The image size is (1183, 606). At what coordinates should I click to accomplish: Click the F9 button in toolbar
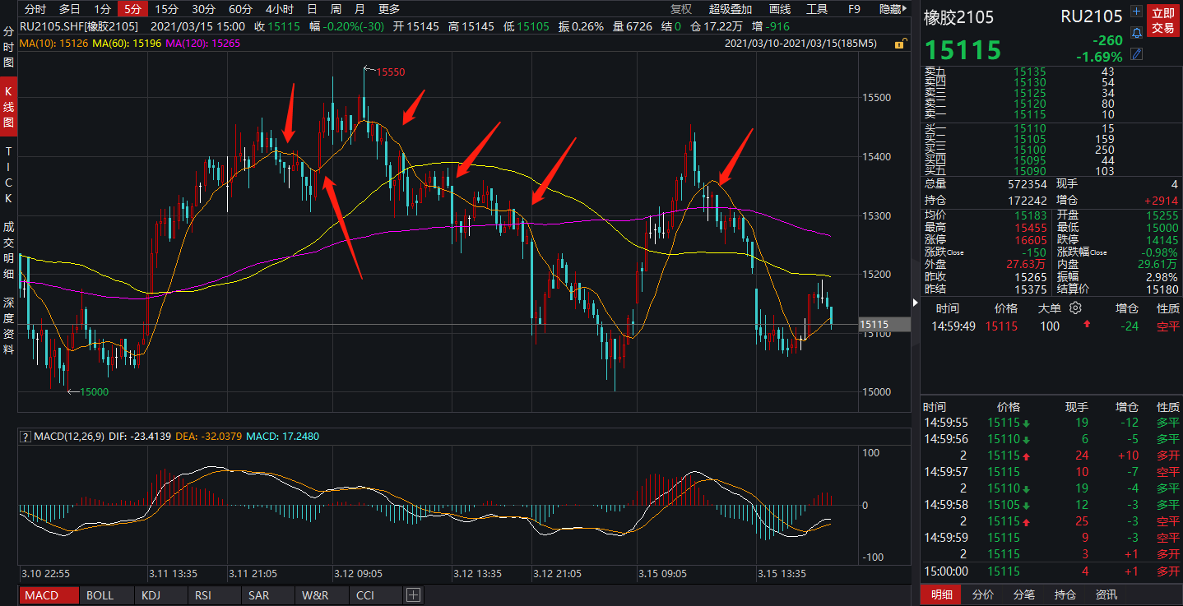click(x=854, y=9)
